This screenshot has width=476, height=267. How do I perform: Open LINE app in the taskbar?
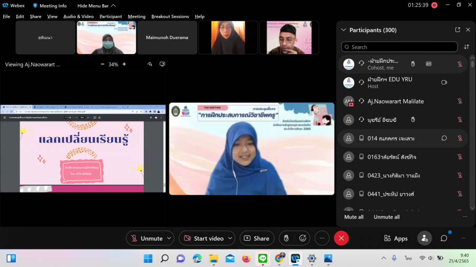tap(262, 259)
